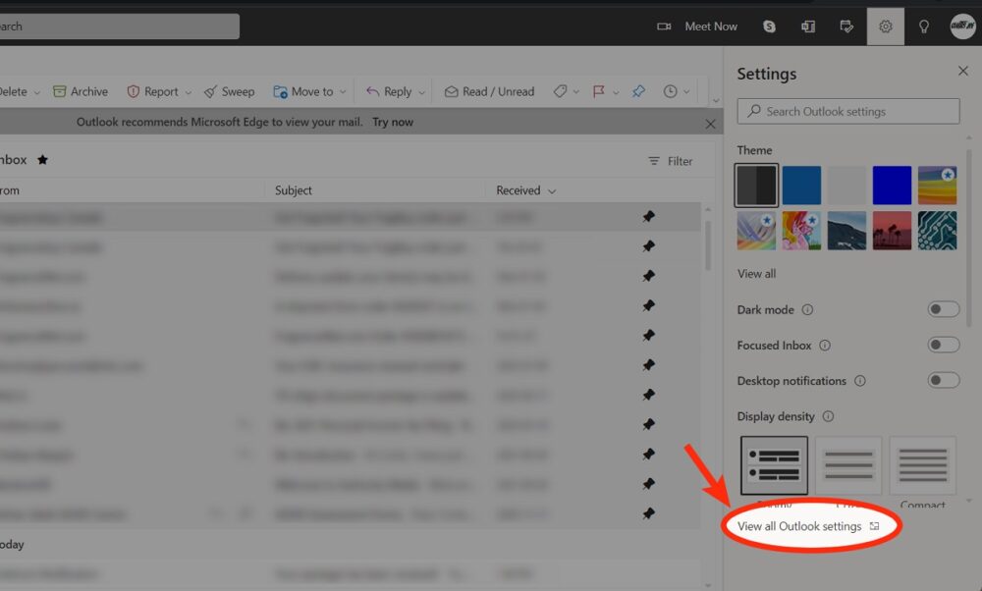This screenshot has width=982, height=591.
Task: Click the Meet Now camera icon
Action: coord(665,27)
